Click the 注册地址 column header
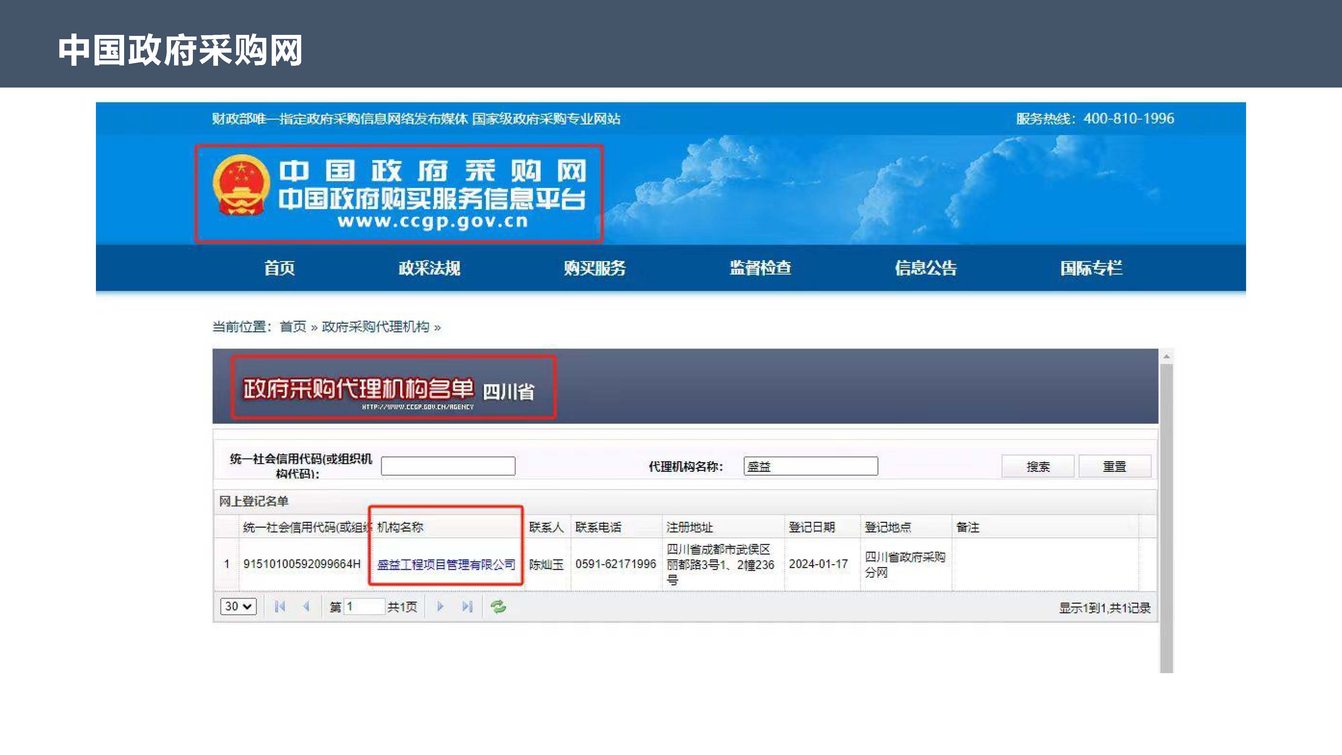Image resolution: width=1342 pixels, height=755 pixels. tap(723, 527)
